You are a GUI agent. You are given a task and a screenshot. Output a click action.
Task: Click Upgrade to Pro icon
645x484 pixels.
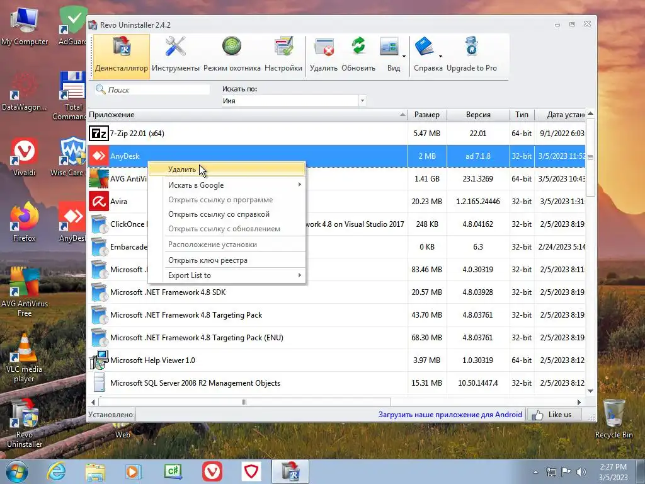pos(472,55)
